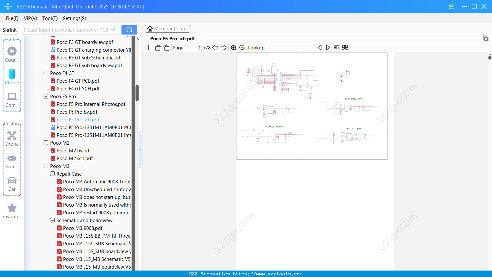Click the file tree vertical scrollbar thumb

(137, 93)
